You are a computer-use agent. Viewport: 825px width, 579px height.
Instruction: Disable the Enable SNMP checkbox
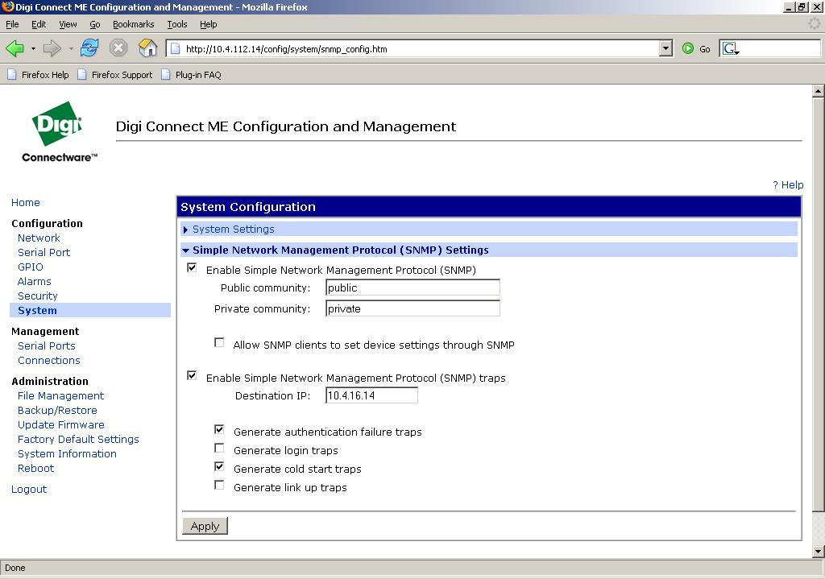tap(192, 268)
